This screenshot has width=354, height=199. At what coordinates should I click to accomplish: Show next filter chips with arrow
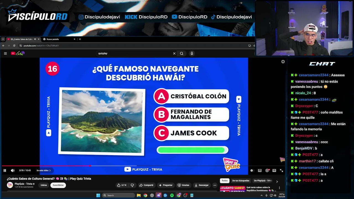coord(277,181)
